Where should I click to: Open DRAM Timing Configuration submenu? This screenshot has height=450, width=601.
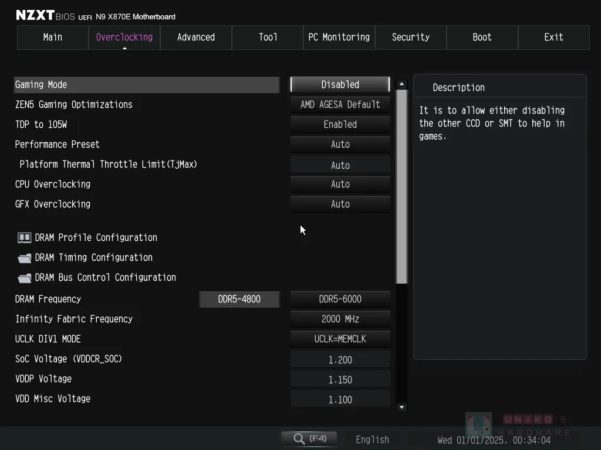click(93, 258)
